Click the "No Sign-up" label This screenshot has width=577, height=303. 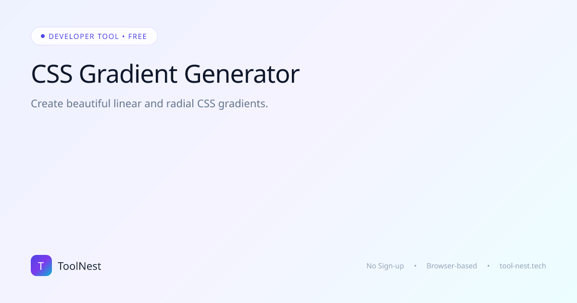click(385, 266)
